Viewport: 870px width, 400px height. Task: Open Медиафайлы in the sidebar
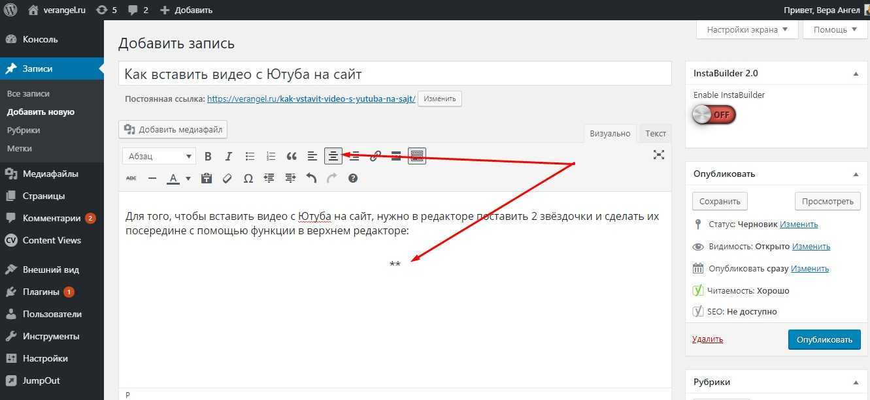coord(52,174)
